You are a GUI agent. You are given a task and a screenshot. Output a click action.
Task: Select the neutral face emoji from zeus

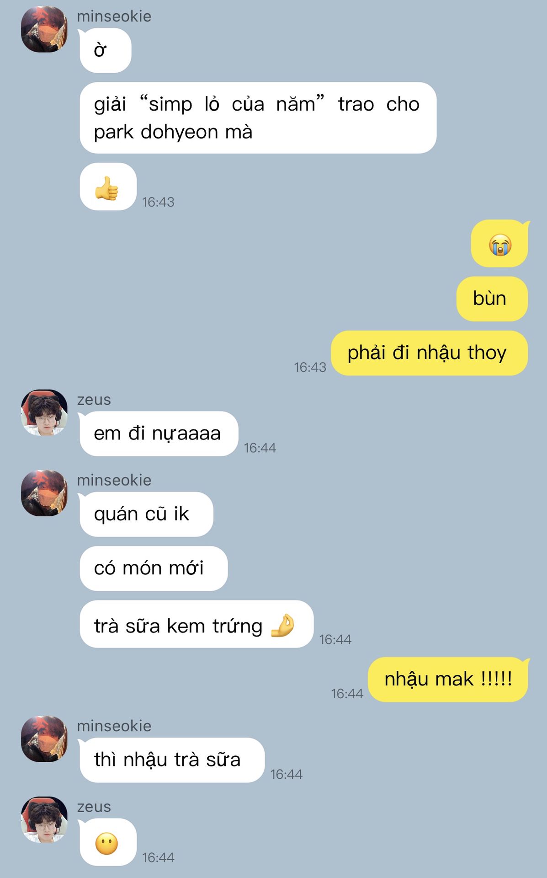[108, 842]
